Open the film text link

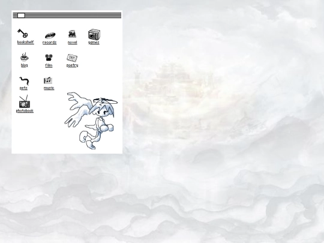pyautogui.click(x=49, y=65)
